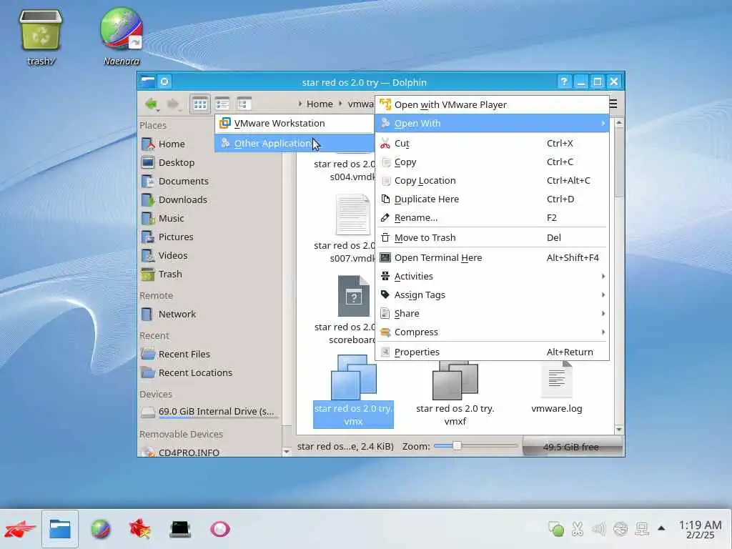Select Copy Location from the context menu

(x=492, y=181)
